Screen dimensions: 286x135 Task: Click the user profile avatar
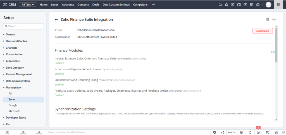point(268,4)
